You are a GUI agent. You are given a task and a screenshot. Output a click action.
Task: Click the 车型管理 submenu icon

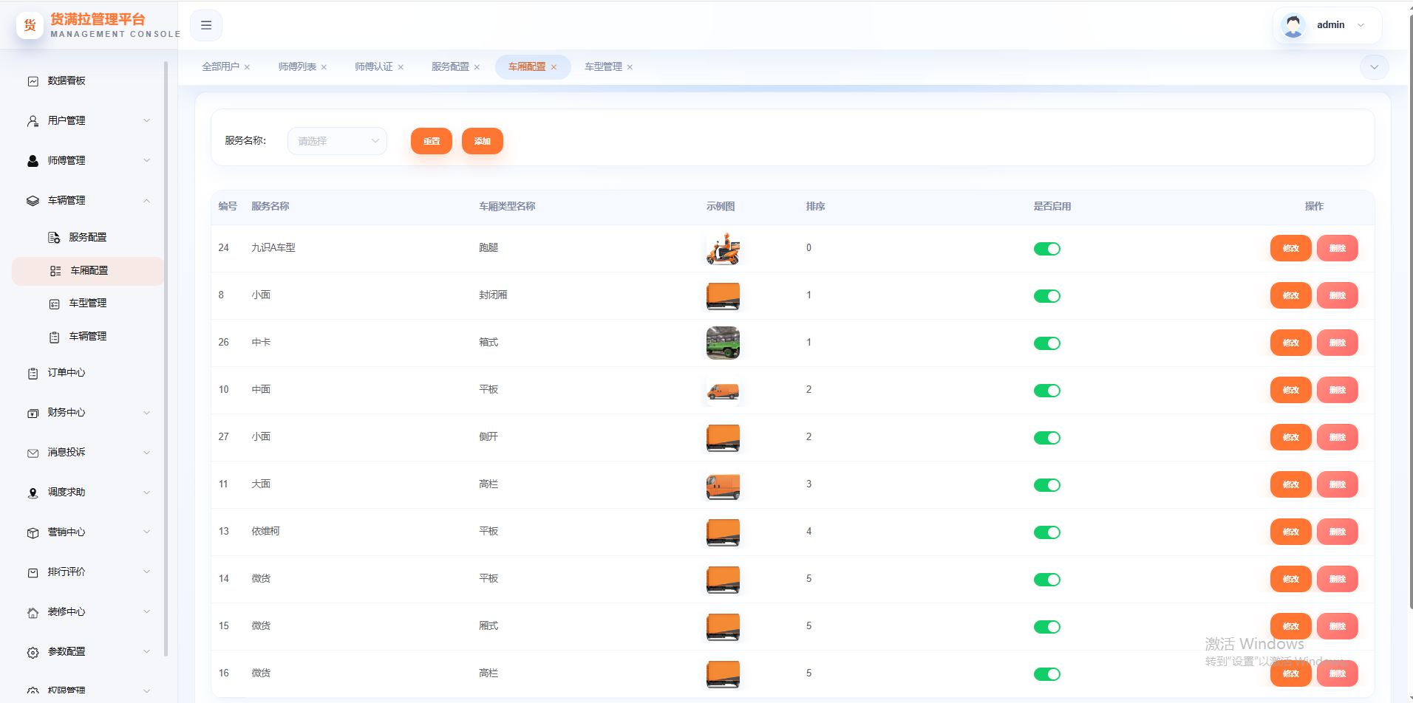54,304
